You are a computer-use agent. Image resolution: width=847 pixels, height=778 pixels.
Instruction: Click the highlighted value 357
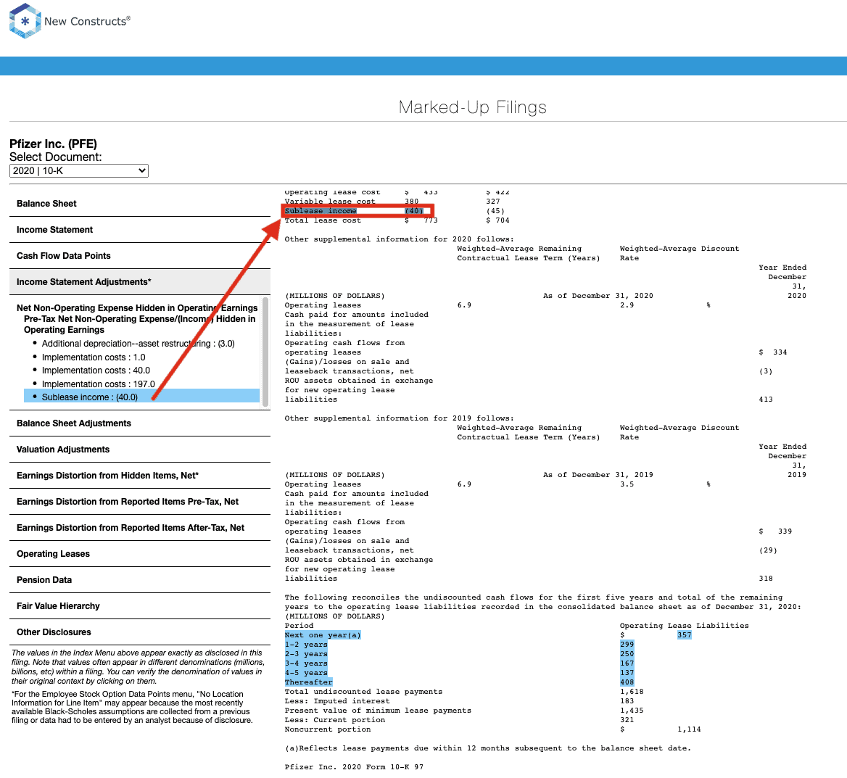click(x=685, y=635)
